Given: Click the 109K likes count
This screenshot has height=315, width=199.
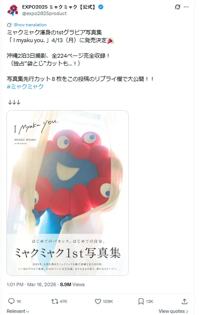Looking at the screenshot, I should [108, 302].
